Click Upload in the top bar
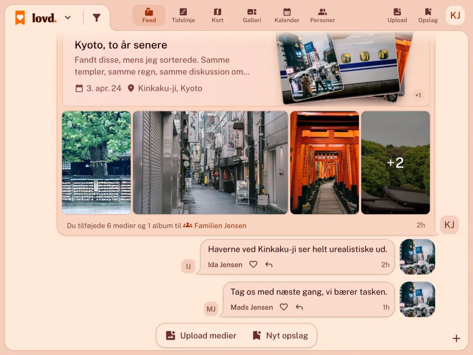 (397, 16)
